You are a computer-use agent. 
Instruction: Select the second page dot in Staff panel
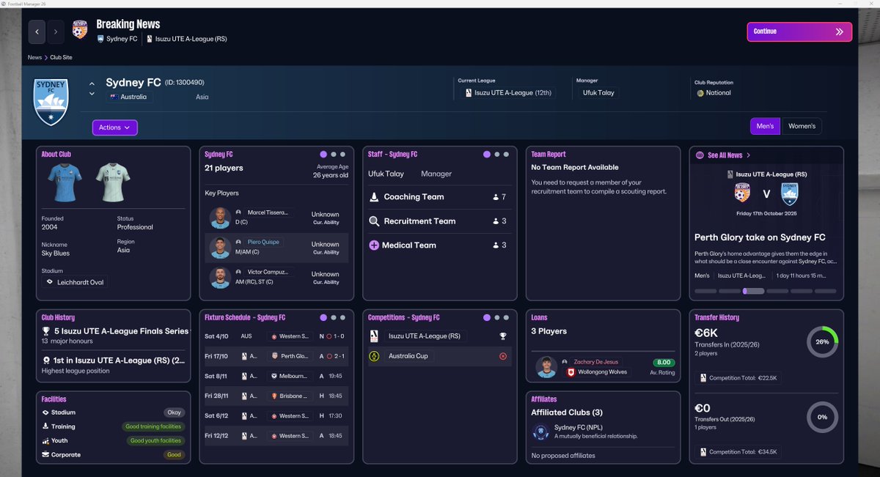coord(497,155)
